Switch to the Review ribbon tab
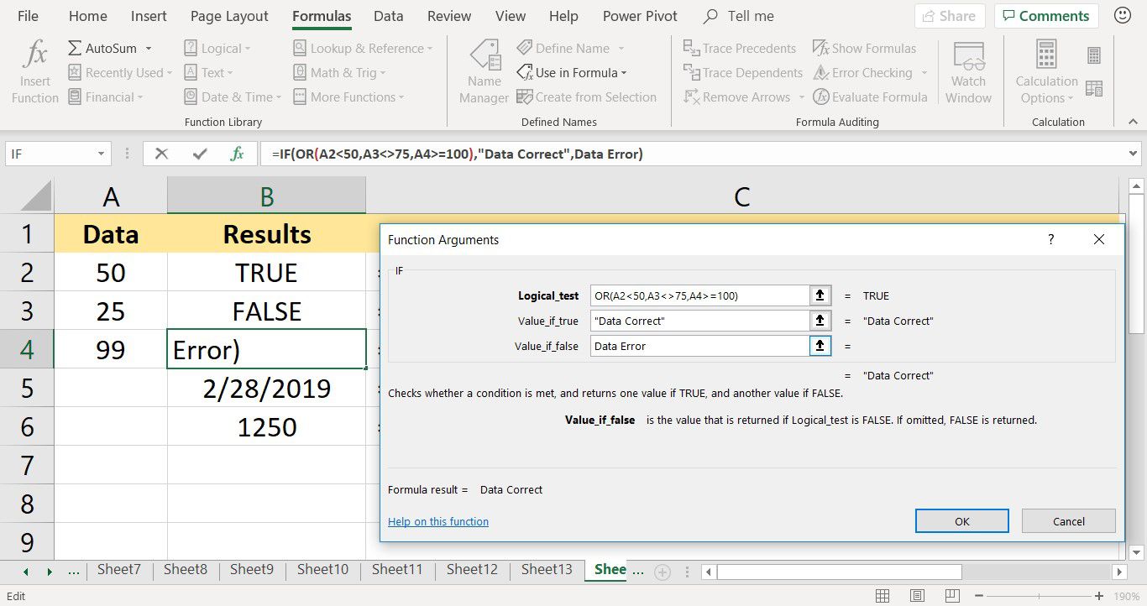 (x=449, y=16)
